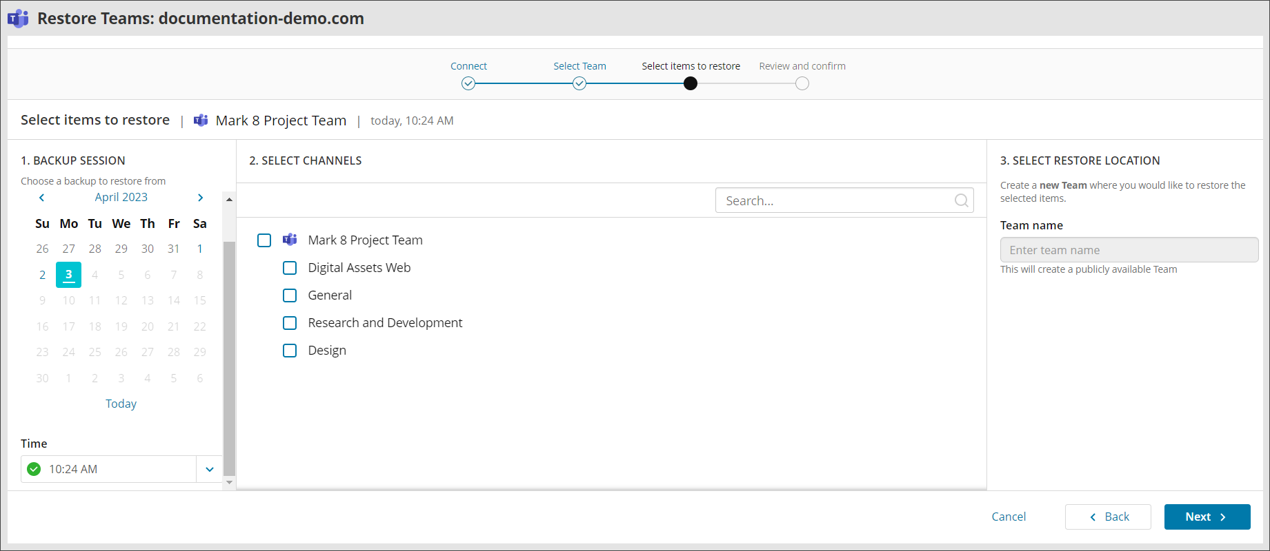Click the search magnifier icon
This screenshot has width=1270, height=551.
[961, 200]
